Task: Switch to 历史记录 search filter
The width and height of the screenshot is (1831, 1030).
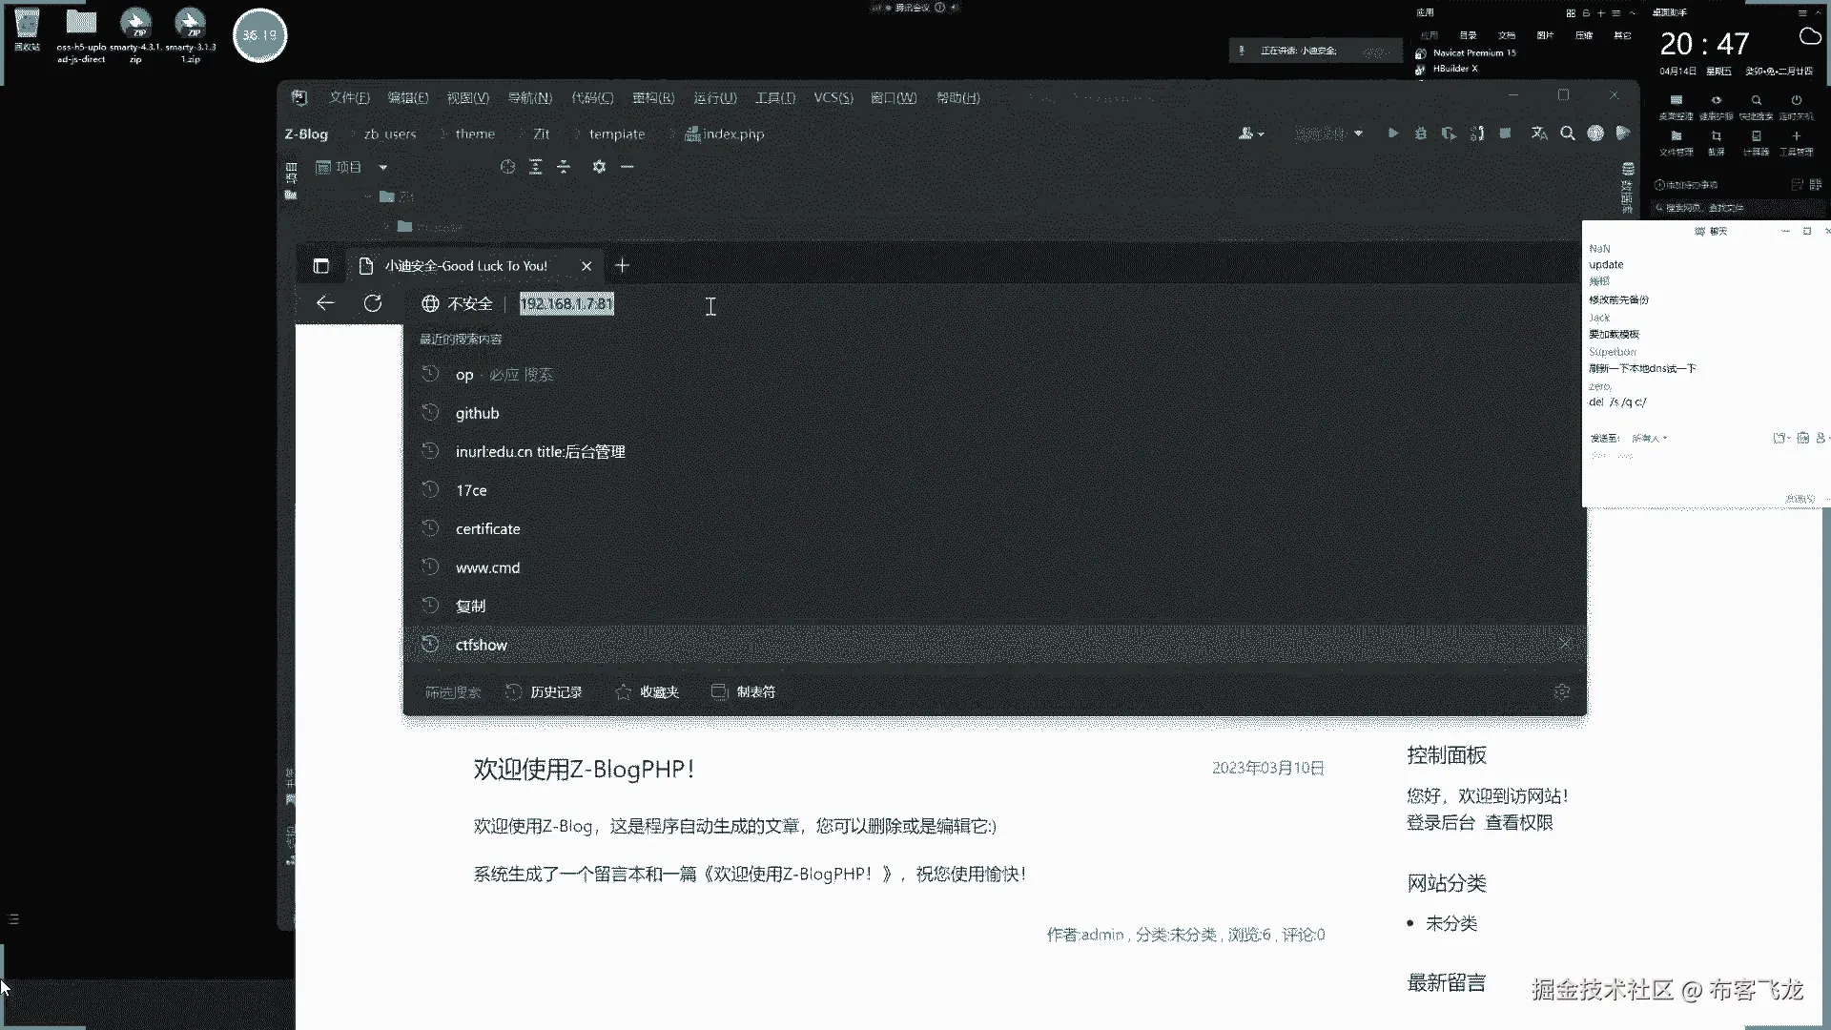Action: pos(544,692)
